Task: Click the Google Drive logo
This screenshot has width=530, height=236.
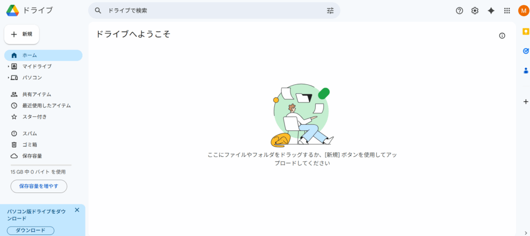Action: [x=12, y=10]
